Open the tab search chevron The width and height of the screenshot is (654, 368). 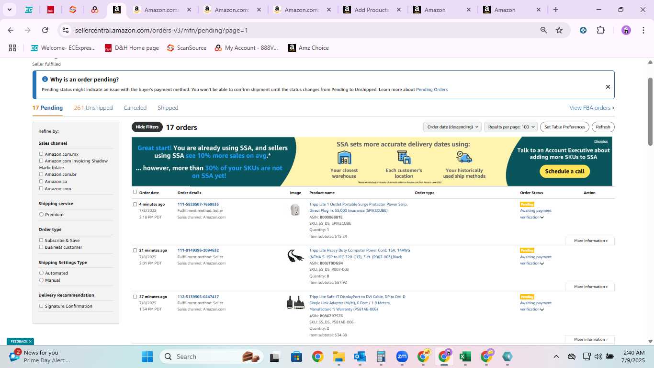click(x=10, y=10)
